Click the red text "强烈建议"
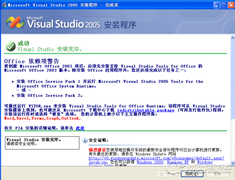The height and width of the screenshot is (180, 235). [x=97, y=150]
